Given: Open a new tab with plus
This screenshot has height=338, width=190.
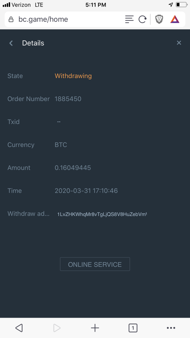Looking at the screenshot, I should click(x=95, y=328).
